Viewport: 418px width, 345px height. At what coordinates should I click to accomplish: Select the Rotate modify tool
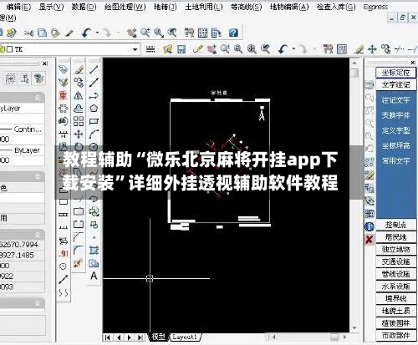tap(79, 147)
